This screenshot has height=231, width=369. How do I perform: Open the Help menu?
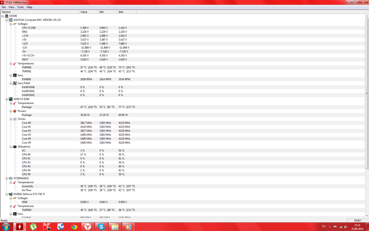[x=30, y=7]
